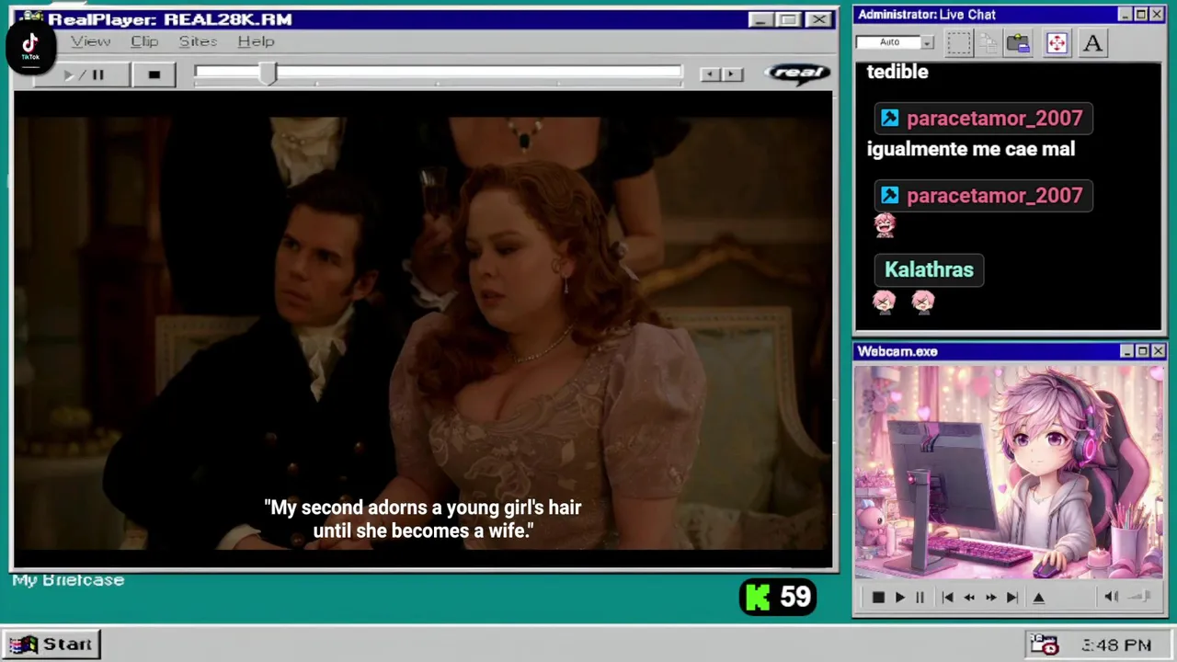Click the first emote under Kalathras
This screenshot has width=1177, height=662.
(x=884, y=302)
